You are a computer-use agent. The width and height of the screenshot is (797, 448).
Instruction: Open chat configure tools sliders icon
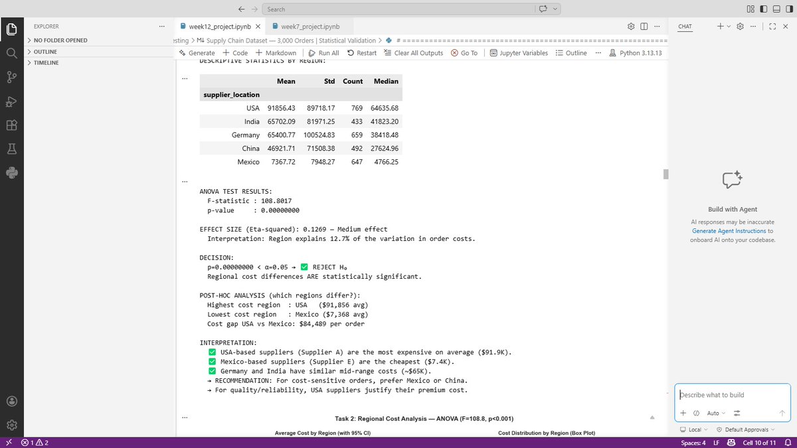(x=736, y=413)
